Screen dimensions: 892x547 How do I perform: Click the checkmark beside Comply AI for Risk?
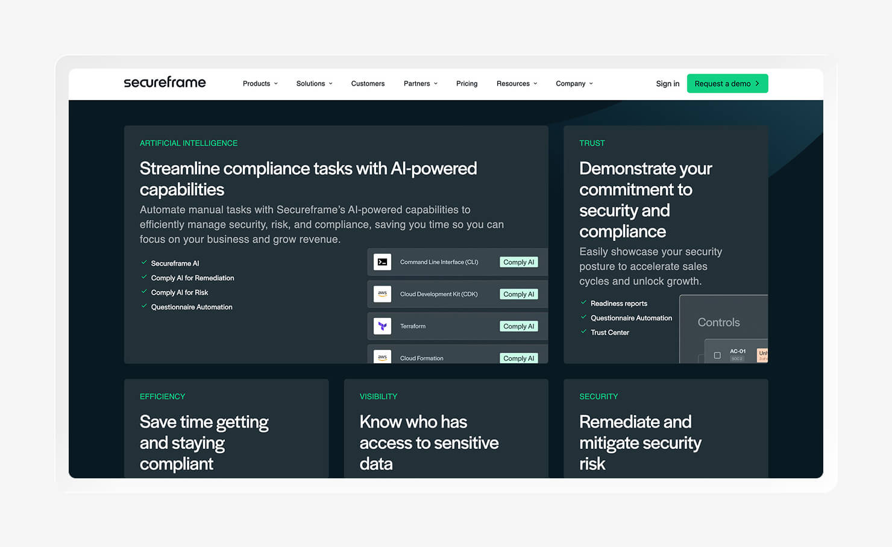point(144,292)
